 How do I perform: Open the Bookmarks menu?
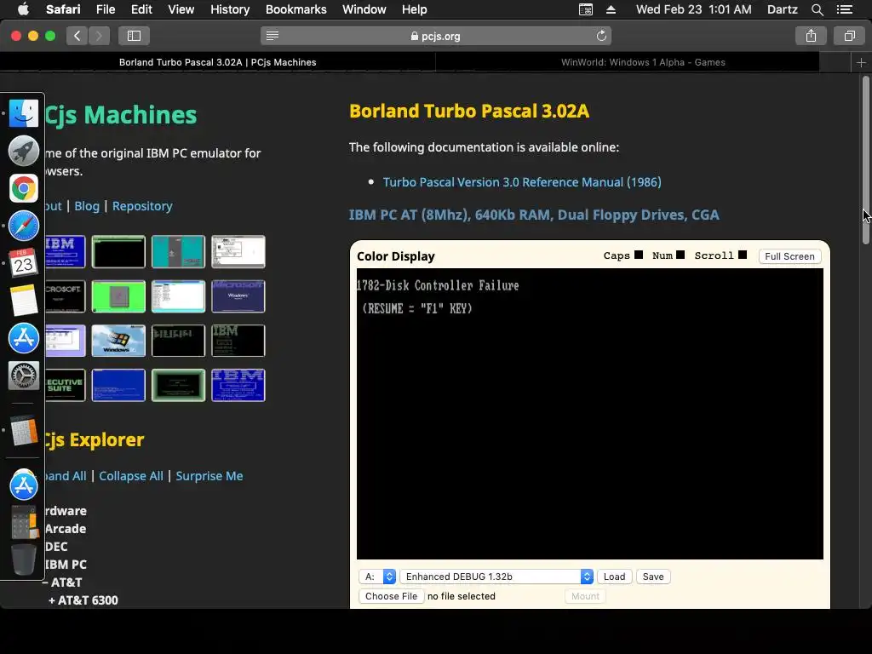[295, 9]
